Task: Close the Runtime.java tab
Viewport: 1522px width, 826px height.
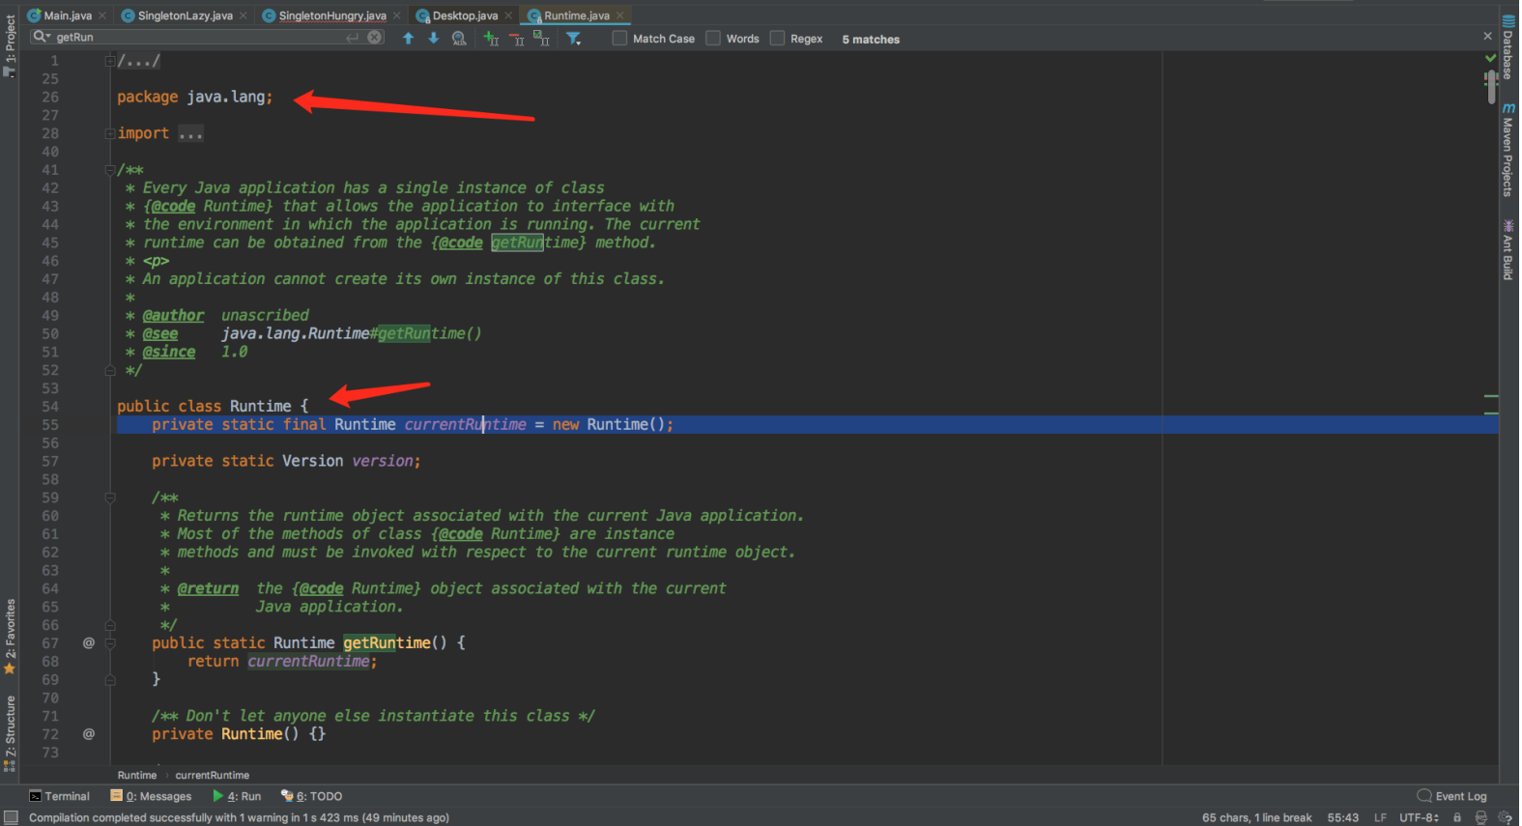Action: [x=620, y=15]
